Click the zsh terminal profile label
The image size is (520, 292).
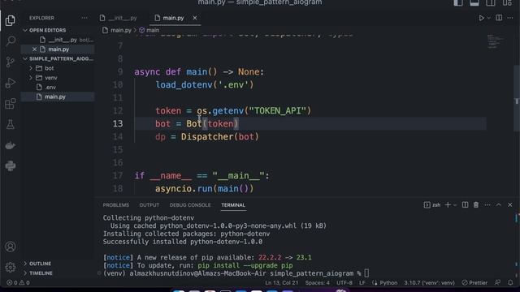[432, 205]
